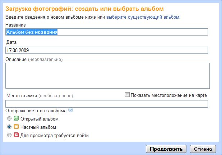Click the Частный альбом label text
This screenshot has width=222, height=155.
coord(38,127)
